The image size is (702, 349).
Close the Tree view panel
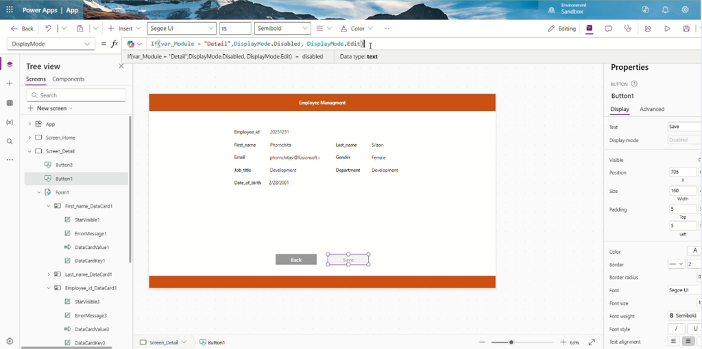click(x=121, y=66)
